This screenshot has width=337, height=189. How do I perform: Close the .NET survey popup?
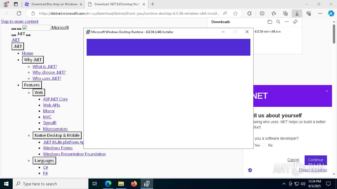click(x=327, y=91)
